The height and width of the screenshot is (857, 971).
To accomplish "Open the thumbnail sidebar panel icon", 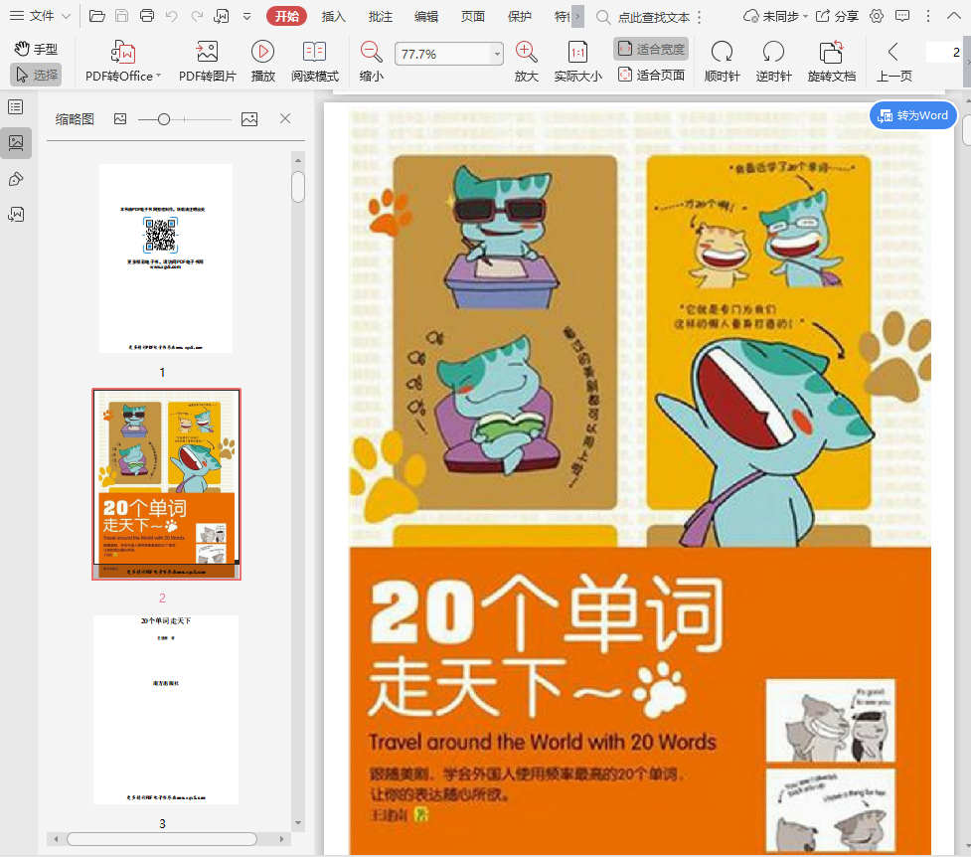I will pos(16,143).
